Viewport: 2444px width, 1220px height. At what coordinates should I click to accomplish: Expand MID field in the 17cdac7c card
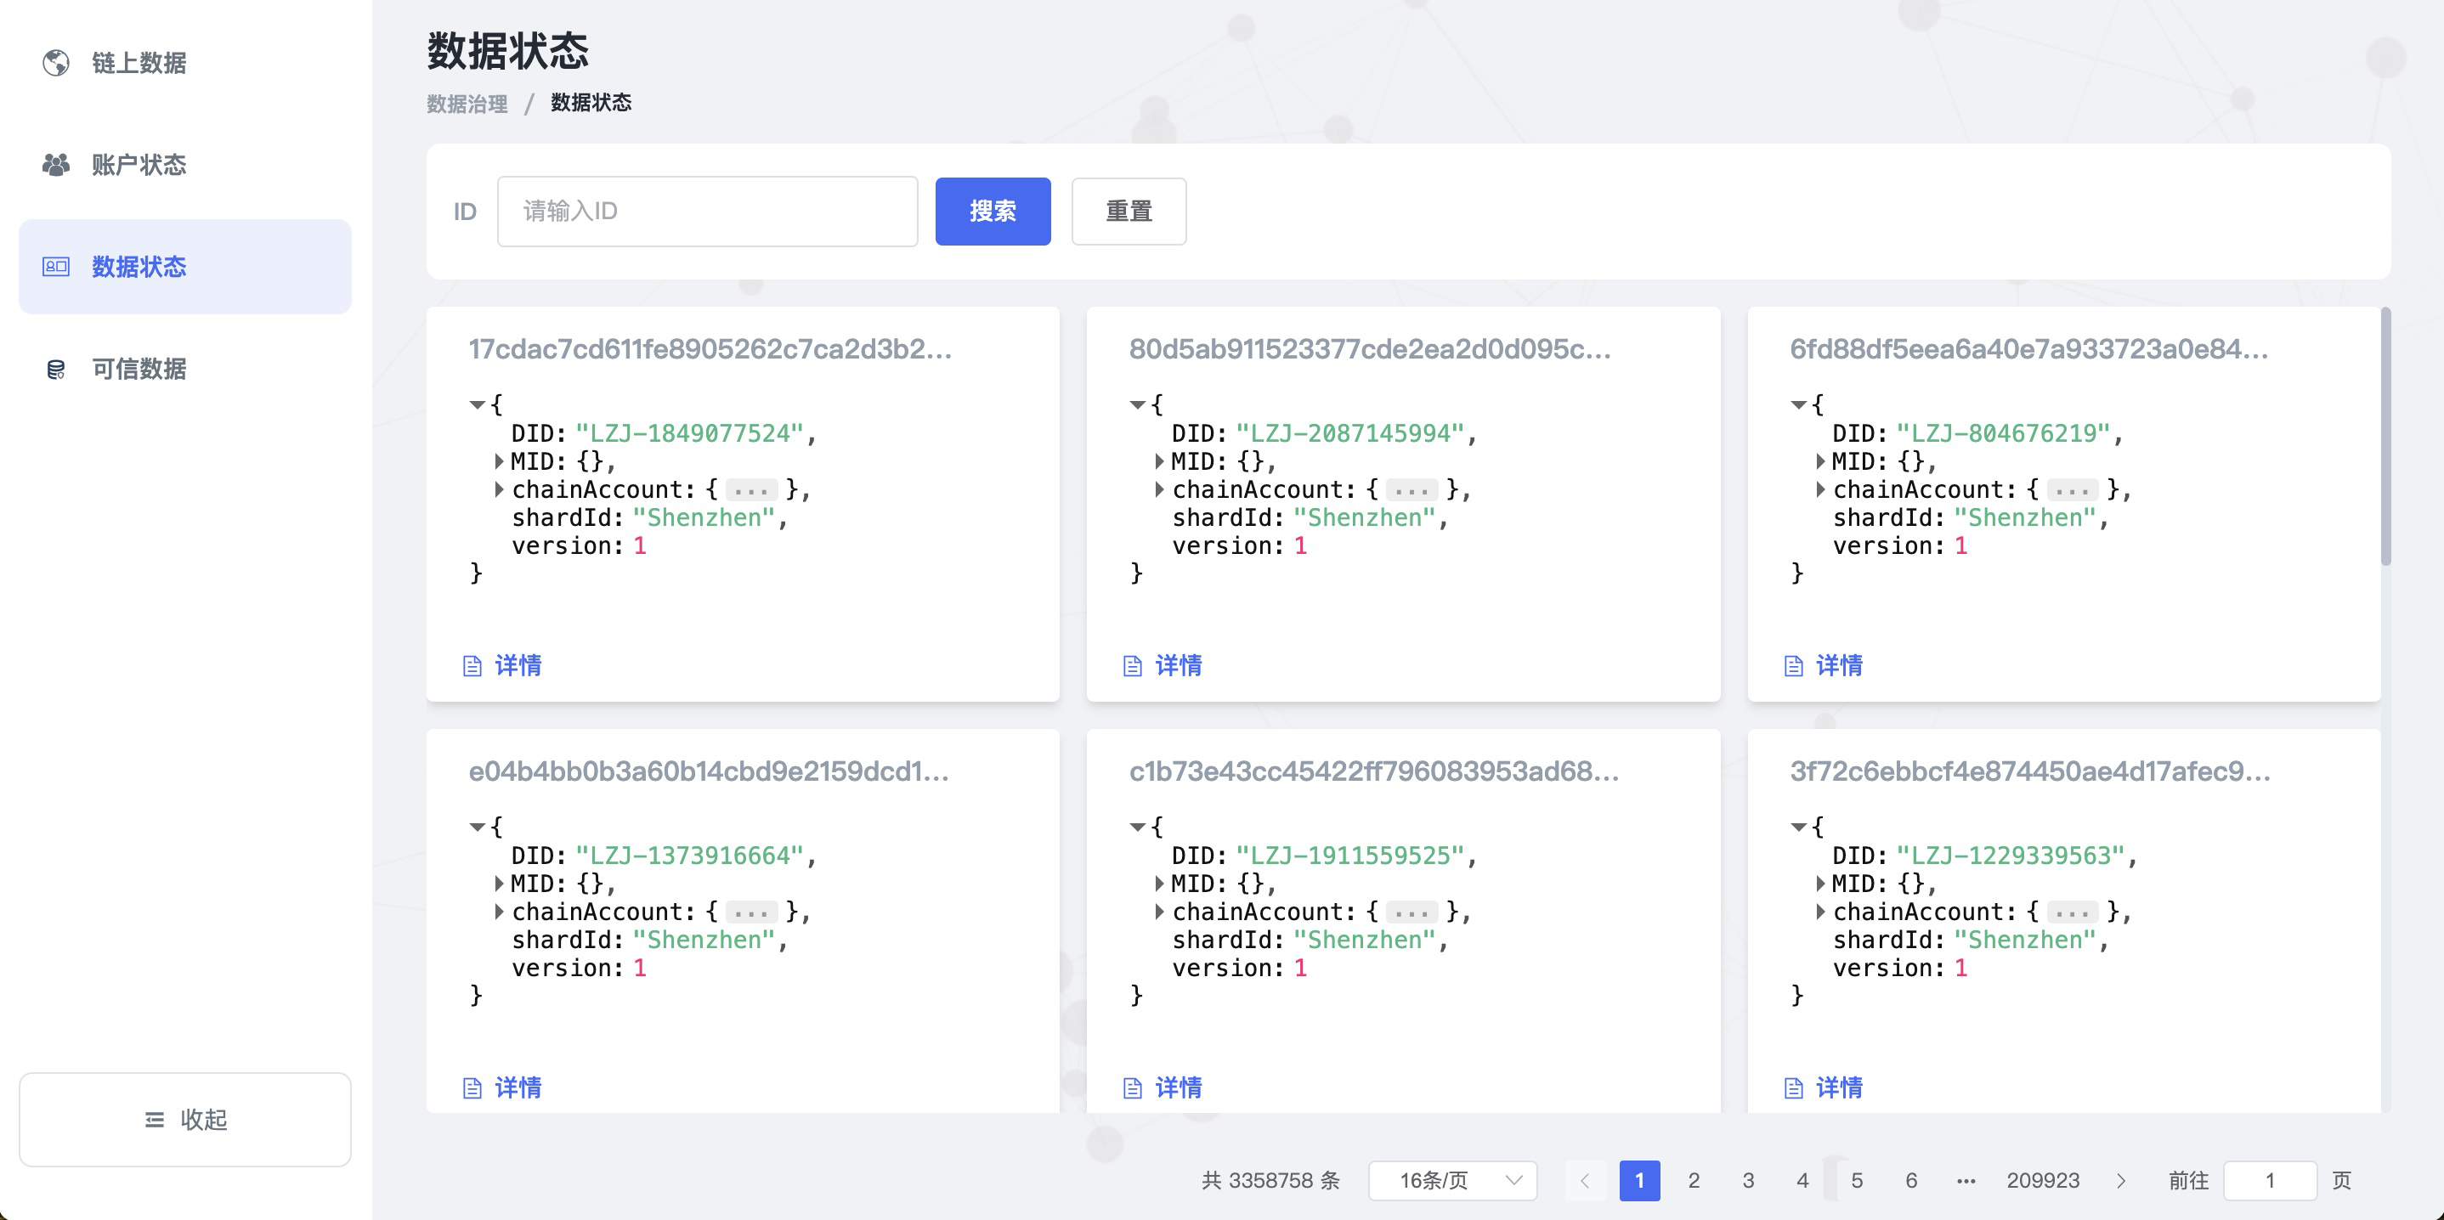[x=499, y=462]
